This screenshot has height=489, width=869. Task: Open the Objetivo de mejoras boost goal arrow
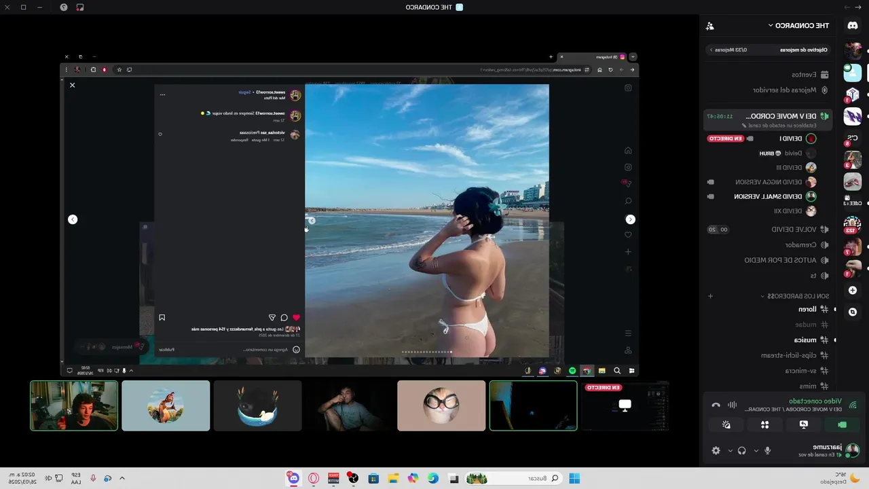711,50
